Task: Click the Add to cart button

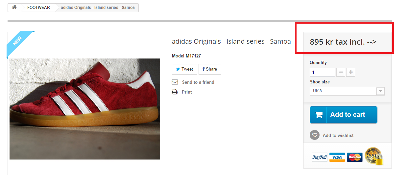Action: coord(343,115)
